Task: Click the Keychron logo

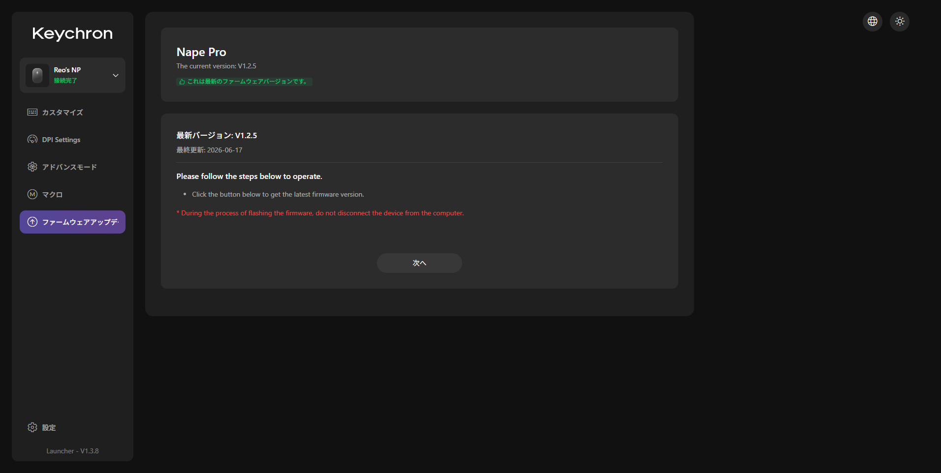Action: point(72,33)
